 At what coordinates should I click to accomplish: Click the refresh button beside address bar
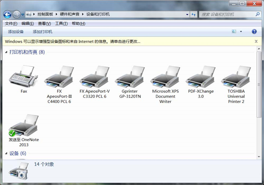[x=193, y=15]
